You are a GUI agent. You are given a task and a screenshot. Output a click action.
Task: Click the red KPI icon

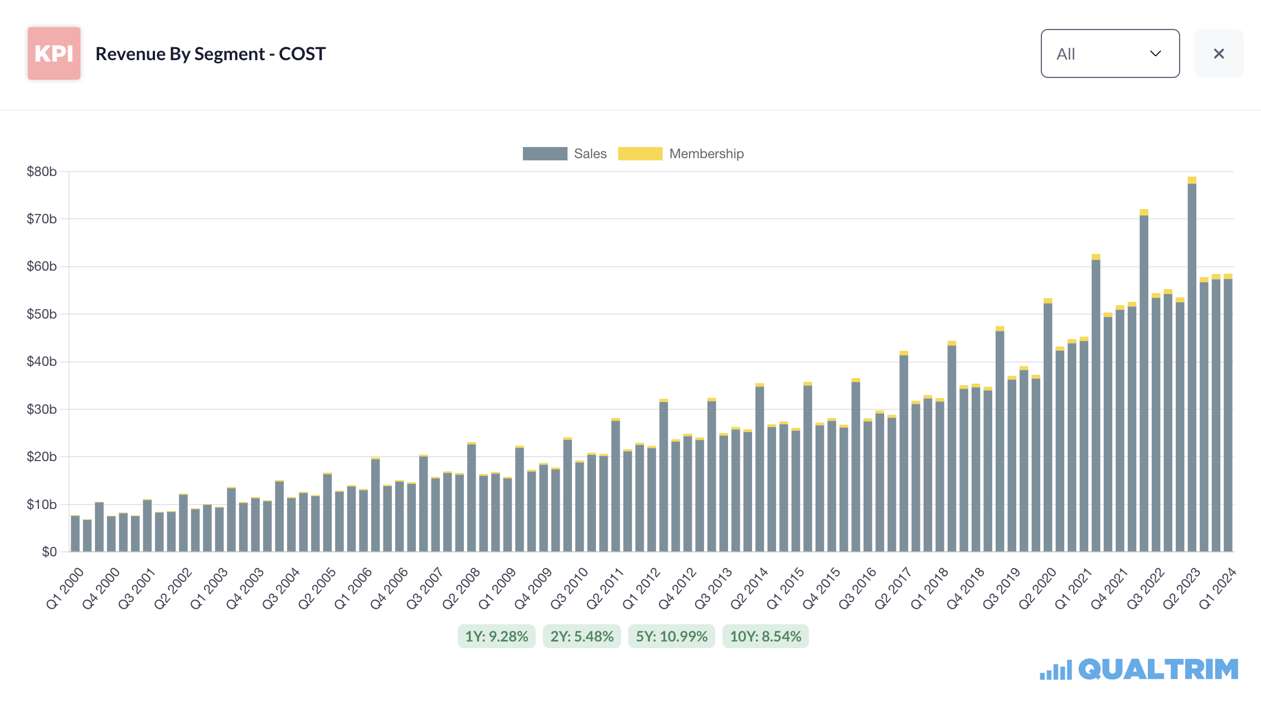click(54, 53)
